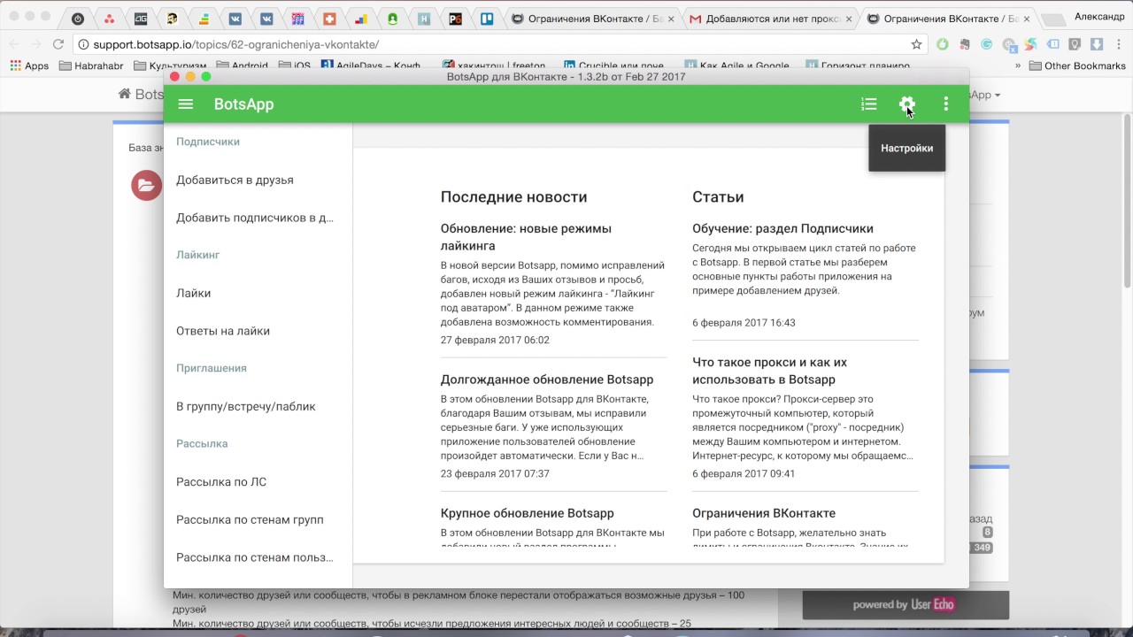Open the Apps shortcut in bookmarks bar
The height and width of the screenshot is (637, 1133).
29,65
